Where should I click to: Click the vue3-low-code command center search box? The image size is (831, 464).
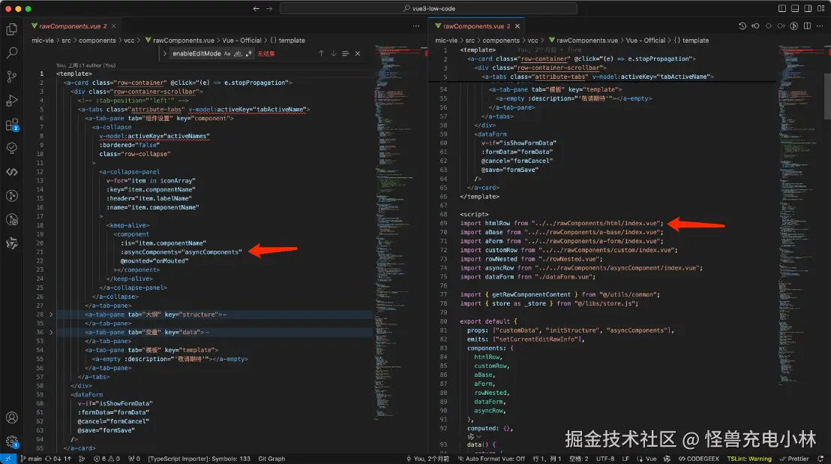click(x=428, y=8)
